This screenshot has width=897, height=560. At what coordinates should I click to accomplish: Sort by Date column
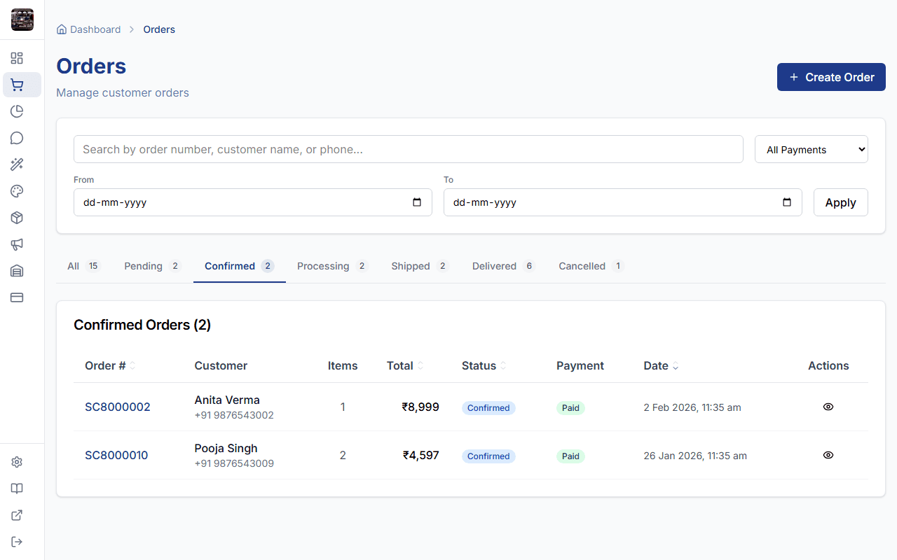coord(661,365)
